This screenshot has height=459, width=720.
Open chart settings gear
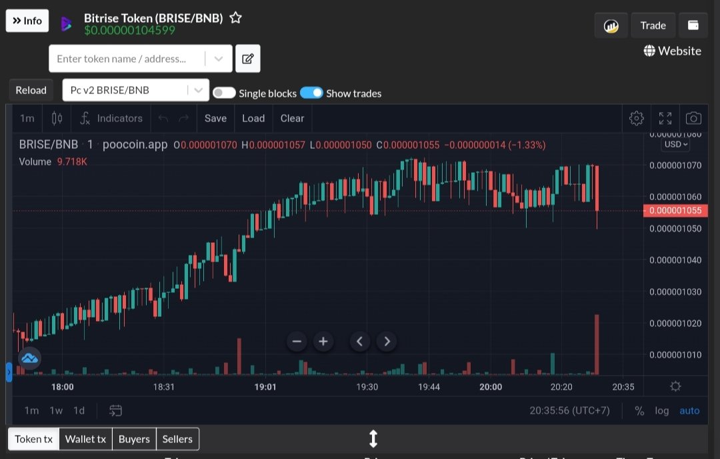tap(637, 119)
